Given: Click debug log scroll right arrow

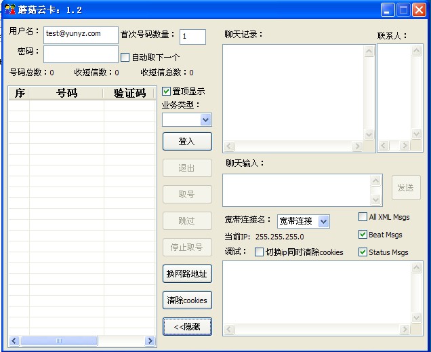Looking at the screenshot, I should [x=405, y=329].
